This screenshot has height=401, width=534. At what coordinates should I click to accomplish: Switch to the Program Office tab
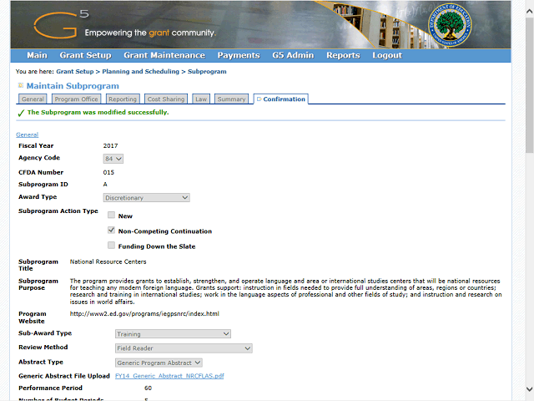click(x=76, y=99)
